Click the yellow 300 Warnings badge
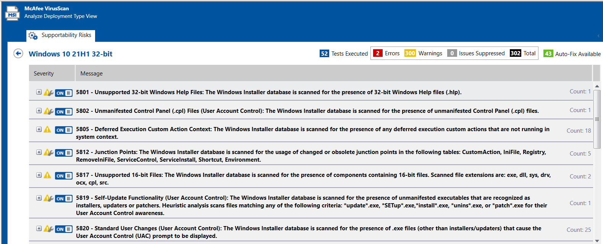Image resolution: width=603 pixels, height=244 pixels. (x=410, y=53)
